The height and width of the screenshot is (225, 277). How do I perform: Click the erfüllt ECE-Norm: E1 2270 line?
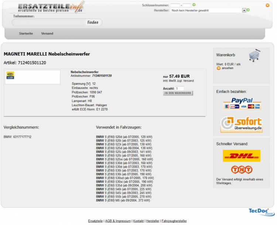coord(90,109)
